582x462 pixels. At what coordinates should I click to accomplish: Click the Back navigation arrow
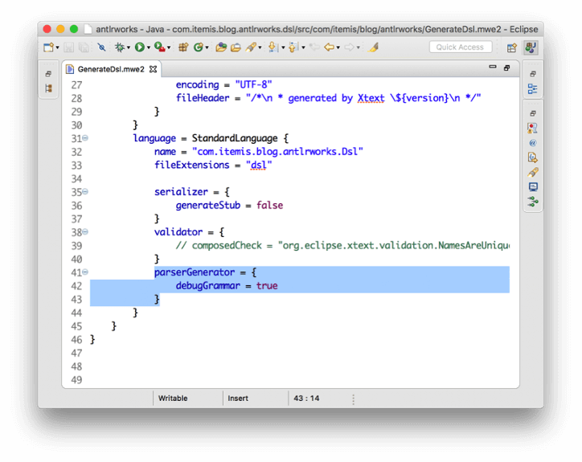coord(330,47)
